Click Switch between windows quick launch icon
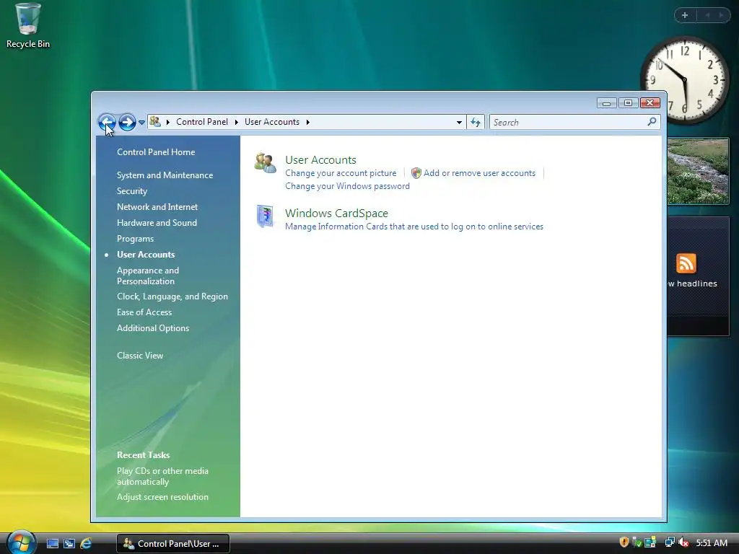The image size is (739, 554). tap(69, 544)
